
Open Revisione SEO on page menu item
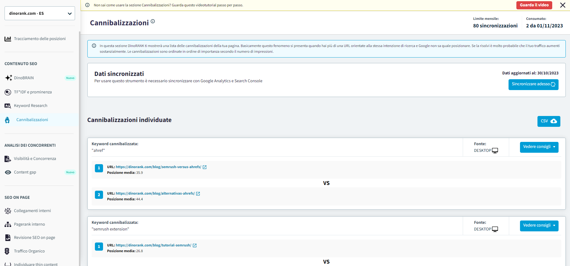(x=34, y=238)
